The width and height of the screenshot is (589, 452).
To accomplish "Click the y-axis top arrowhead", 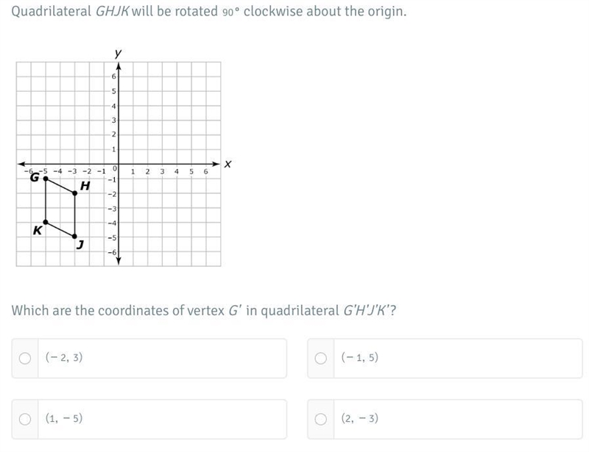I will tap(119, 66).
